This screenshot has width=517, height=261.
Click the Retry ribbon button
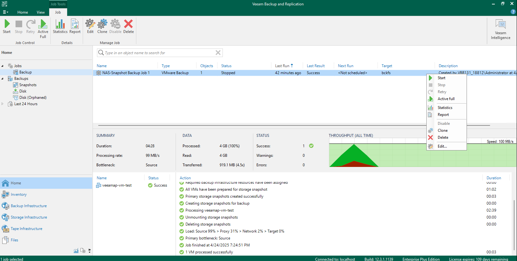point(30,27)
